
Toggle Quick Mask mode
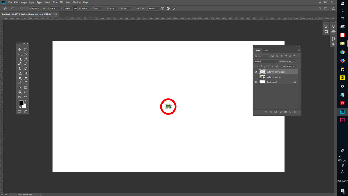point(20,112)
